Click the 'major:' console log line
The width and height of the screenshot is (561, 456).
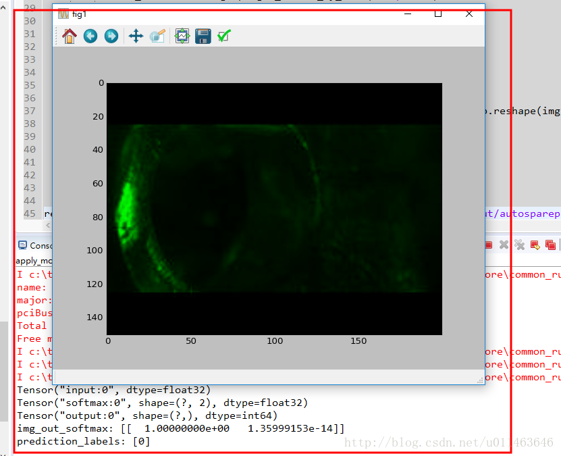click(34, 301)
